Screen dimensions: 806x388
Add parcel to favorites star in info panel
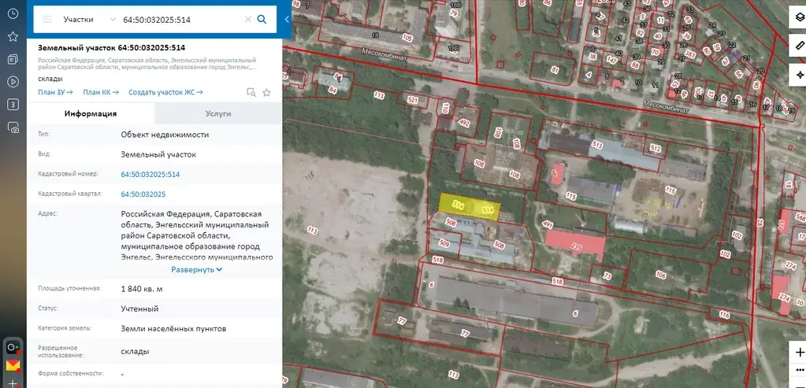[x=266, y=92]
